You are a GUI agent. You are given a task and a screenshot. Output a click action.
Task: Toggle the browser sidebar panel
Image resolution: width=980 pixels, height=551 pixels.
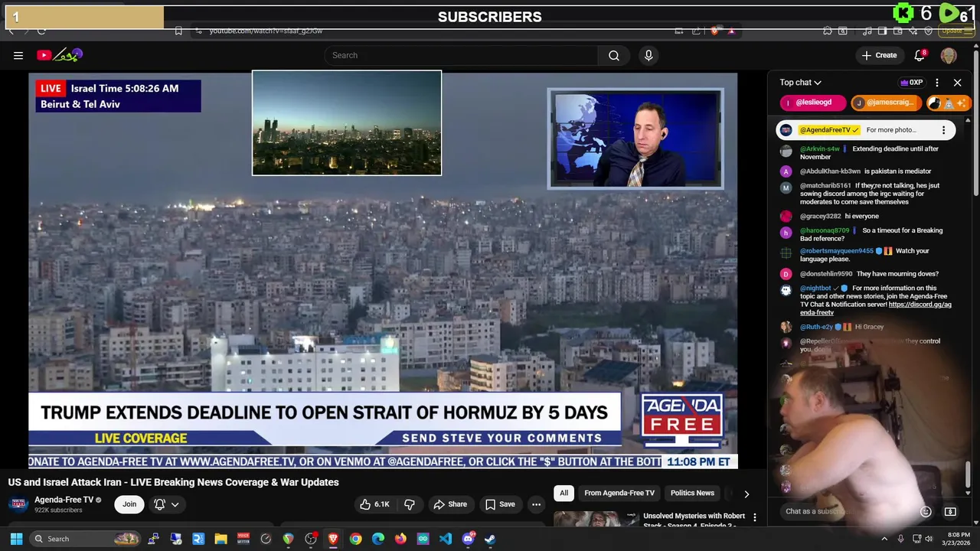(x=882, y=31)
